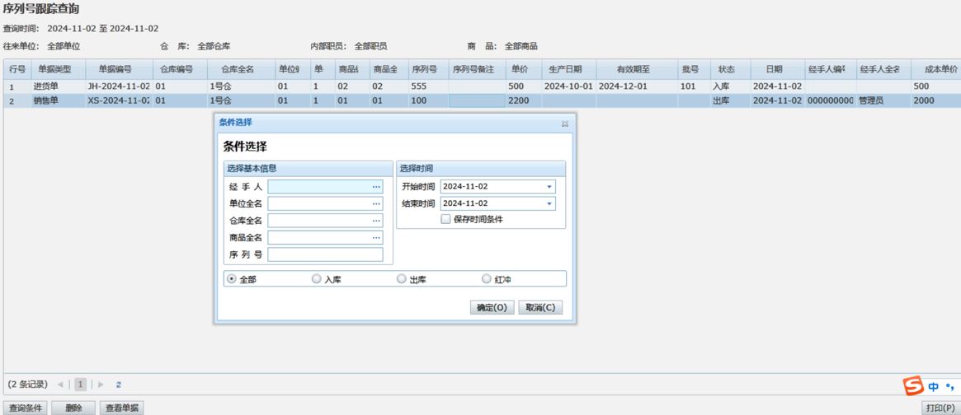
Task: Close the 条件选择 dialog with the X icon
Action: tap(565, 124)
